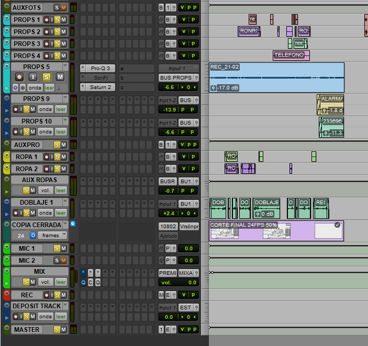Open playlist arrow next to COPIA CERRADA name
This screenshot has width=368, height=346.
click(65, 224)
